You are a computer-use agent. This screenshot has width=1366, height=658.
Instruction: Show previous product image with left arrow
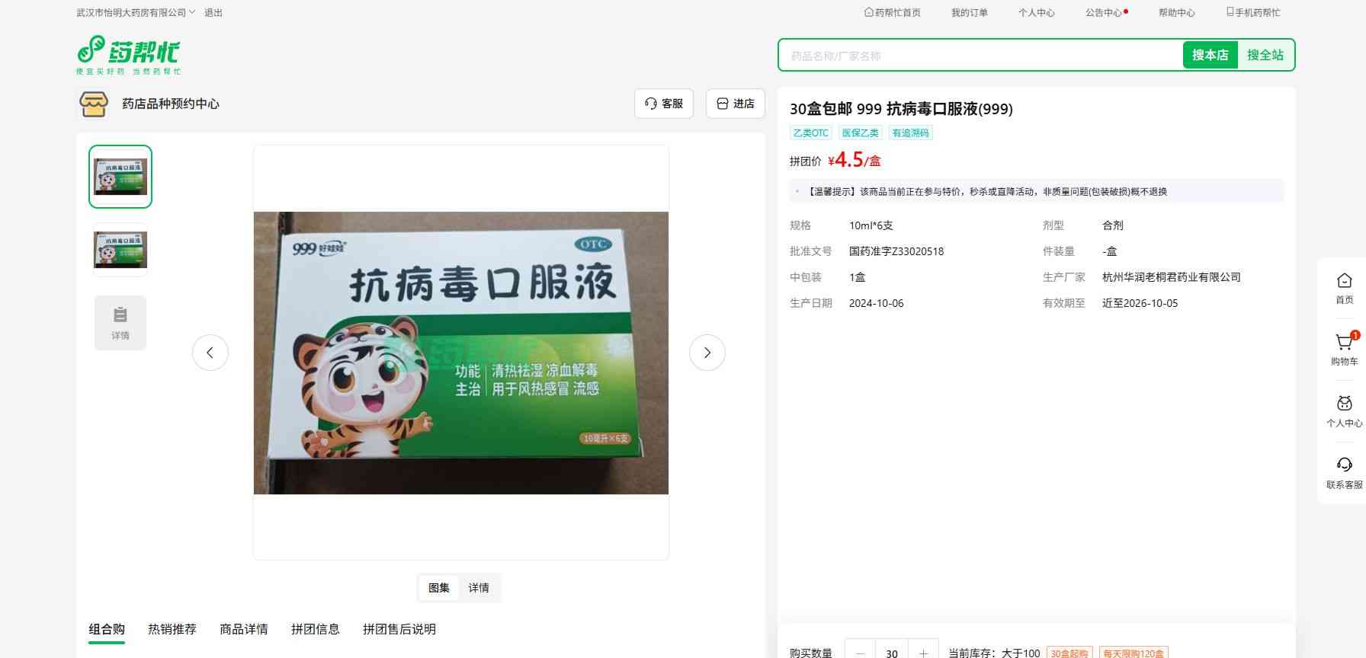(x=210, y=353)
